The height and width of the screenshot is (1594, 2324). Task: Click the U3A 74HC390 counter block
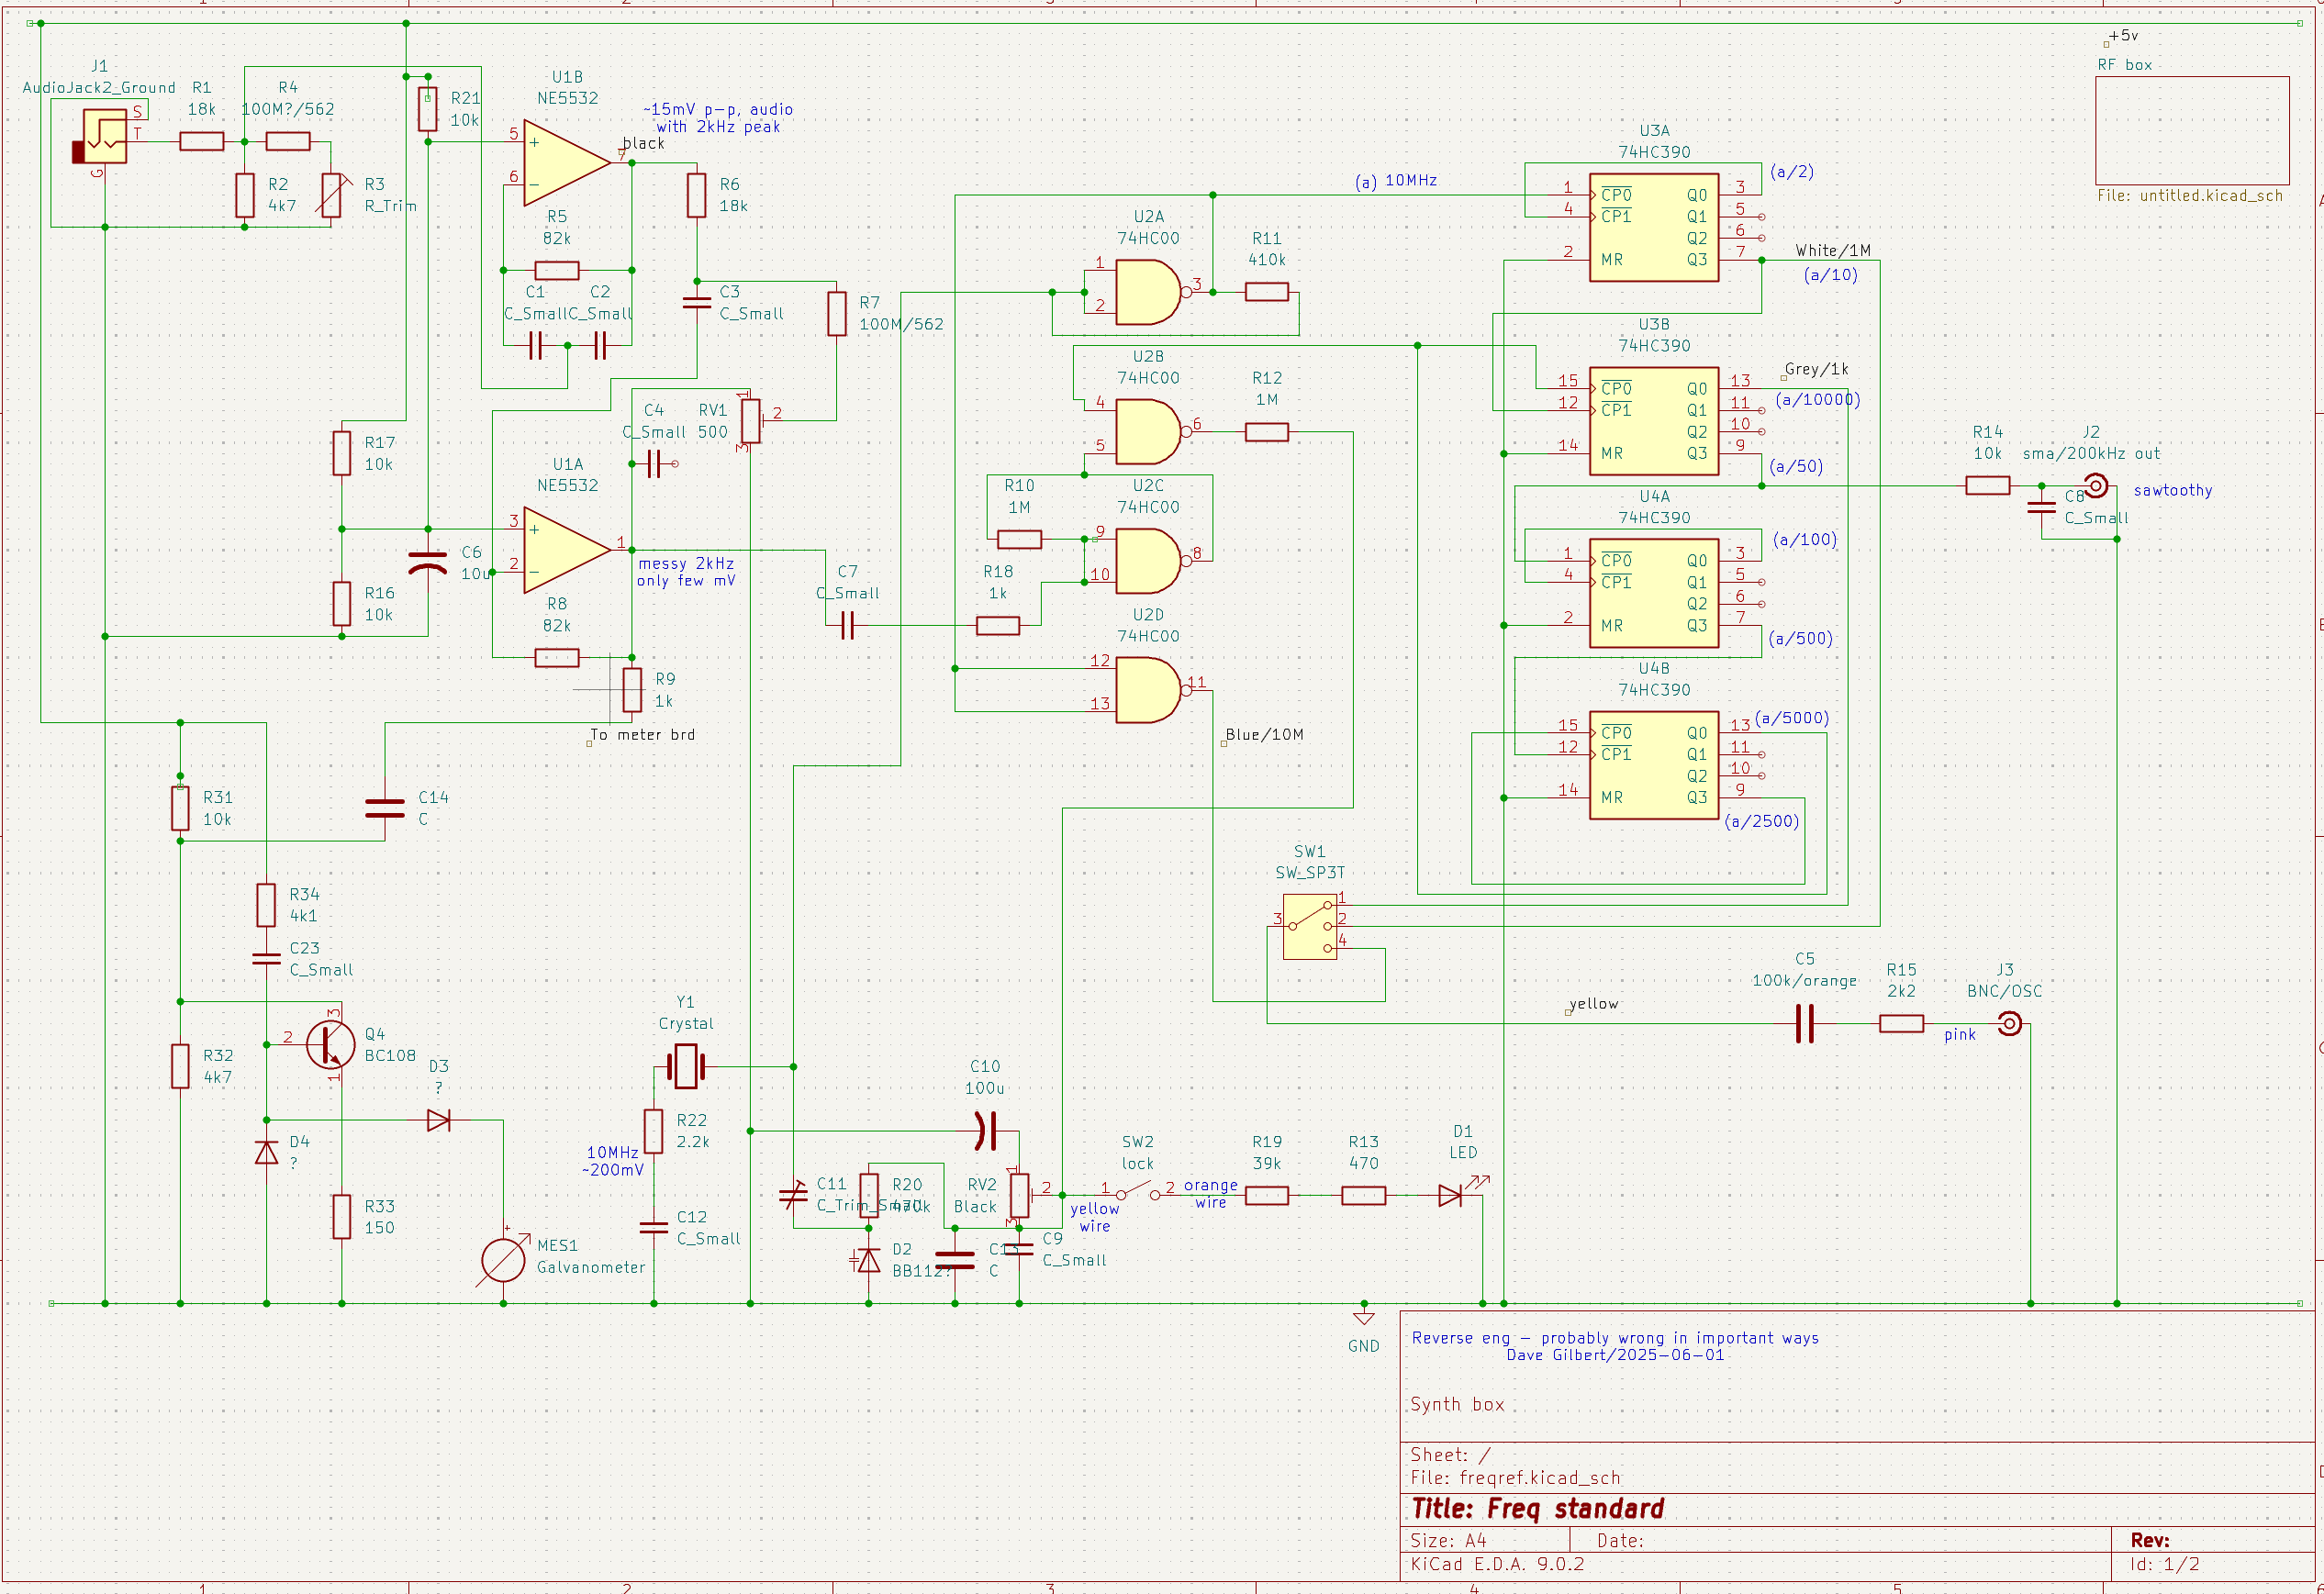pyautogui.click(x=1653, y=227)
